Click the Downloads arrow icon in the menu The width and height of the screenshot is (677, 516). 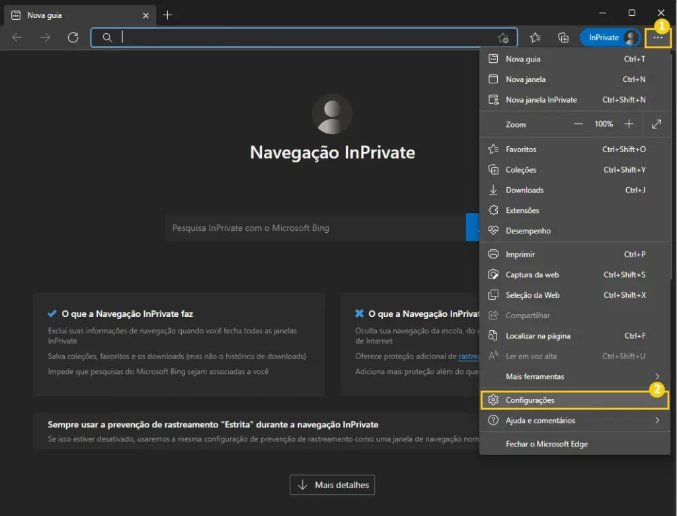tap(493, 190)
